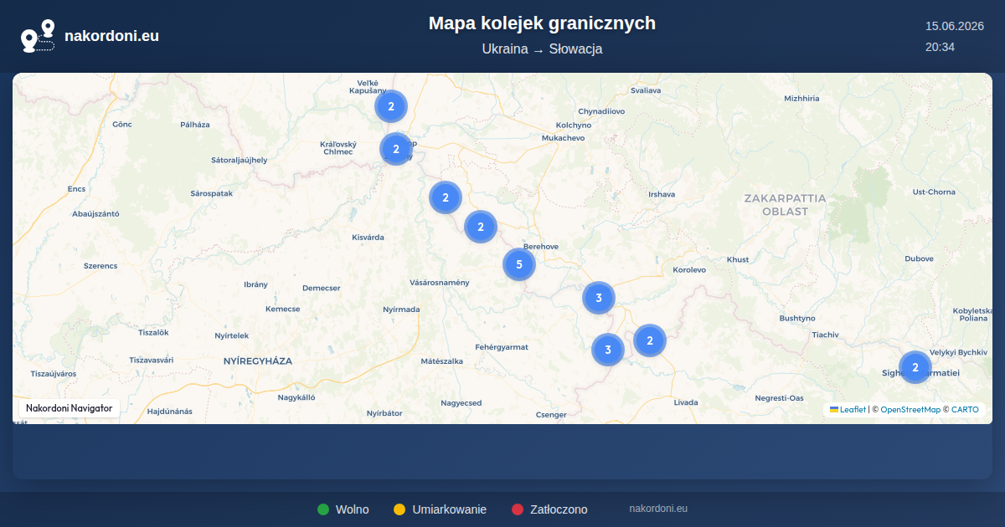The image size is (1005, 527).
Task: Click the Nakordoni Navigator label
Action: pyautogui.click(x=70, y=408)
